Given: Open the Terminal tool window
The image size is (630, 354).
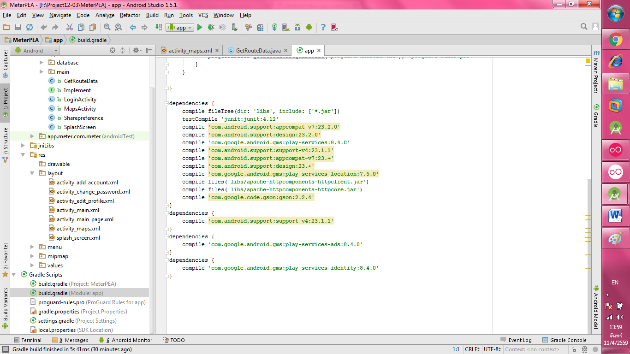Looking at the screenshot, I should pos(27,340).
